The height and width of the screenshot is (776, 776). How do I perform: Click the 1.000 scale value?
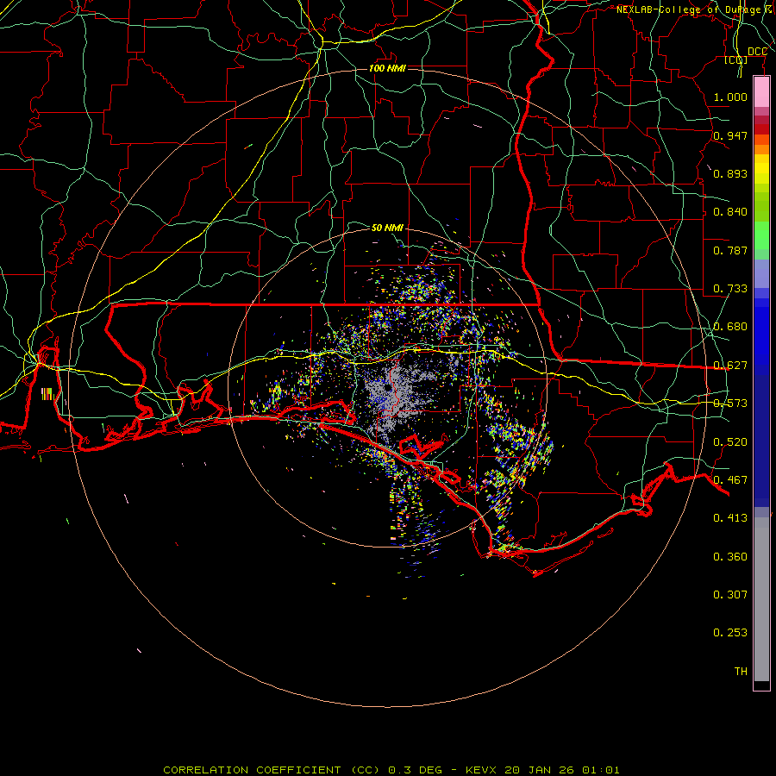(730, 97)
